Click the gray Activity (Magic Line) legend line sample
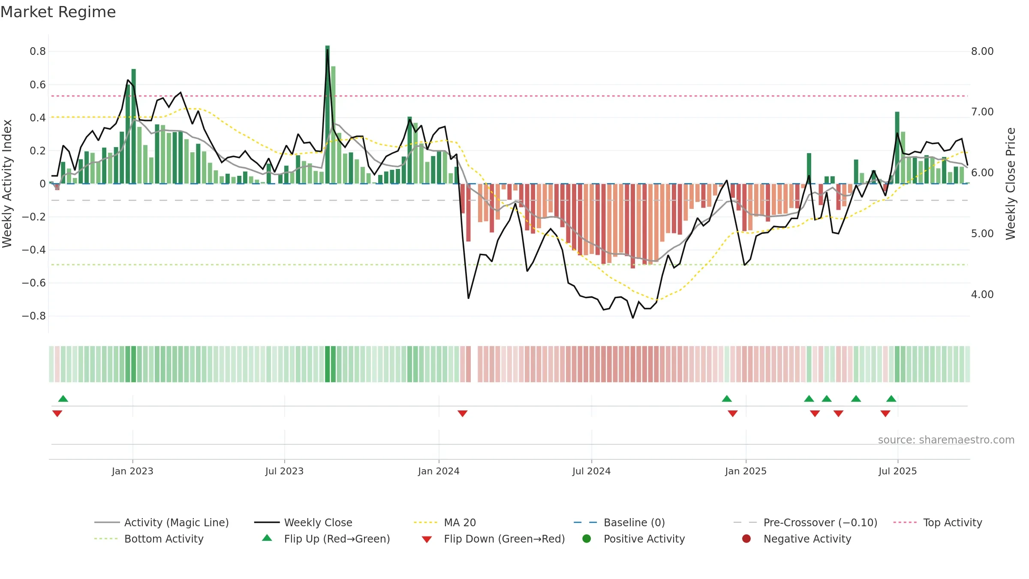This screenshot has height=579, width=1029. click(x=107, y=522)
